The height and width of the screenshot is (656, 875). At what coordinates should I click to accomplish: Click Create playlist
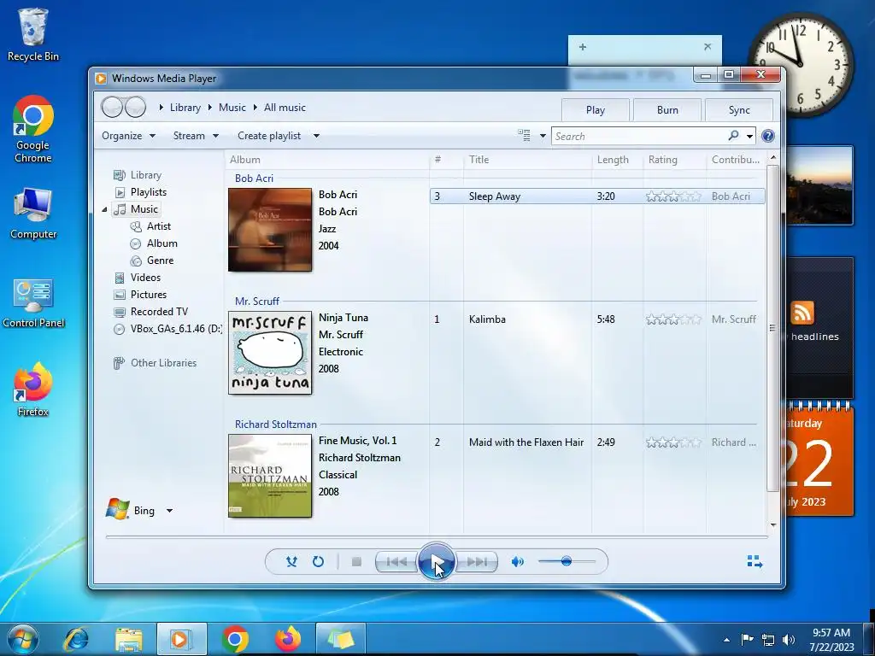[x=269, y=136]
